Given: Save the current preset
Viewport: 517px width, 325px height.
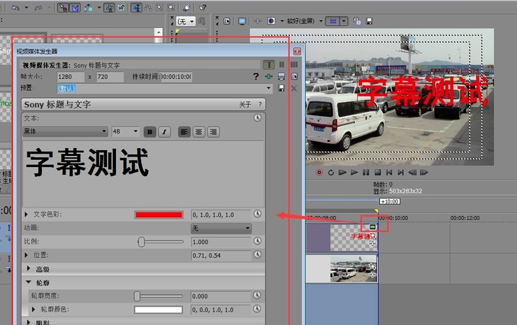Looking at the screenshot, I should pos(281,89).
